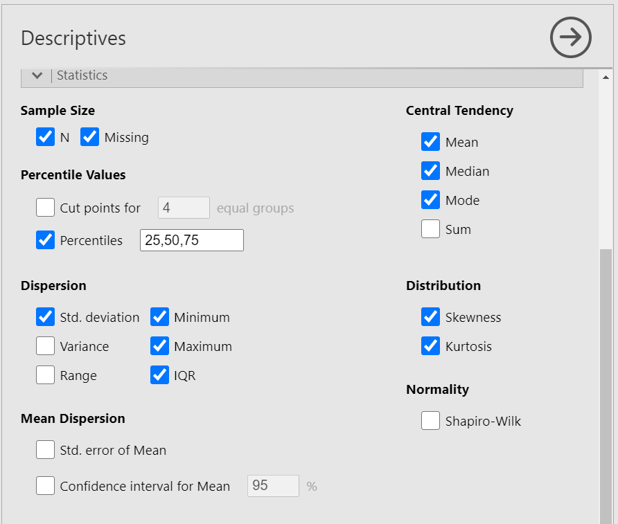Check Confidence interval for Mean
Viewport: 618px width, 524px height.
coord(46,486)
